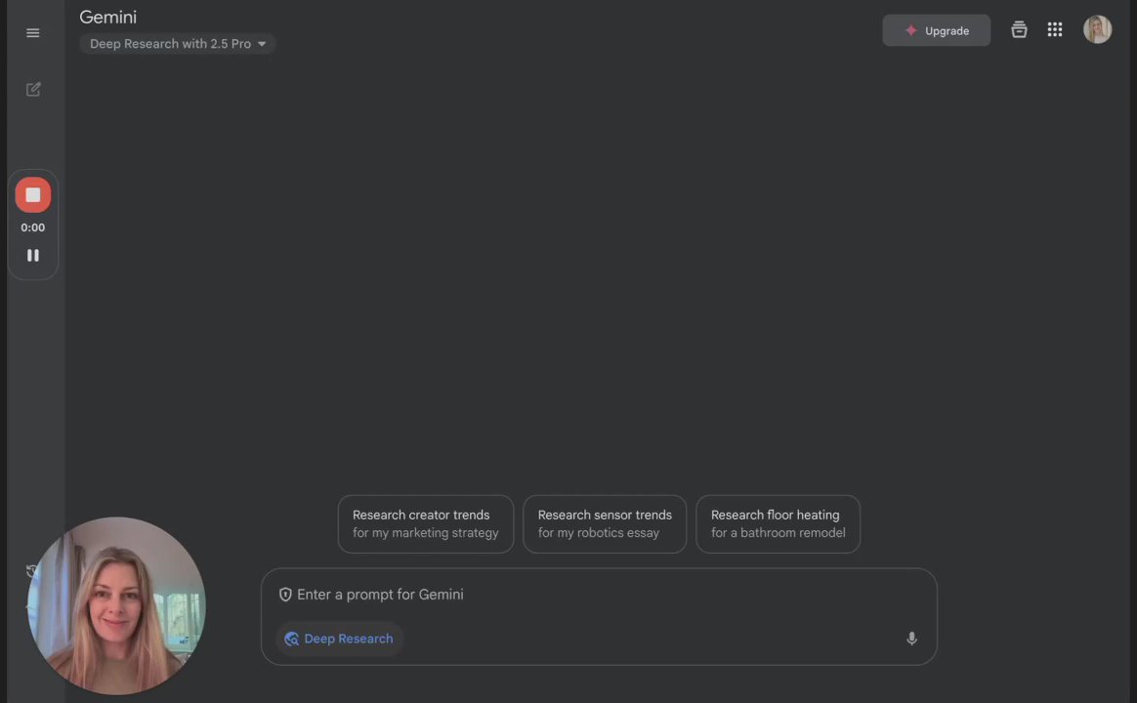The width and height of the screenshot is (1137, 703).
Task: Expand the Deep Research with 2.5 Pro model selector
Action: 178,44
